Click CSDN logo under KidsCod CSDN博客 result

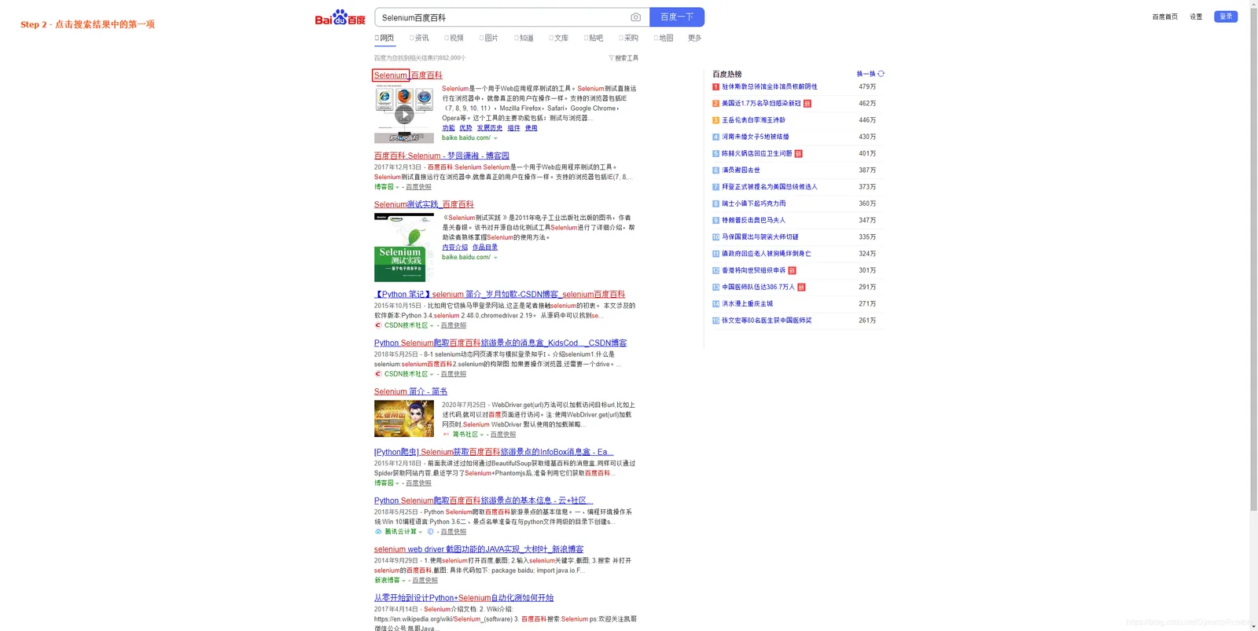(x=378, y=374)
